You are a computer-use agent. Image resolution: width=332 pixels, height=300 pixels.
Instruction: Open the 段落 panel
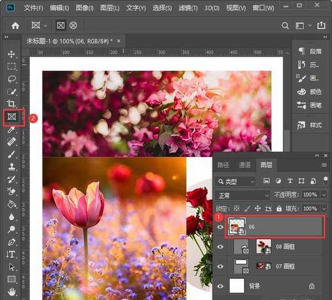point(310,51)
